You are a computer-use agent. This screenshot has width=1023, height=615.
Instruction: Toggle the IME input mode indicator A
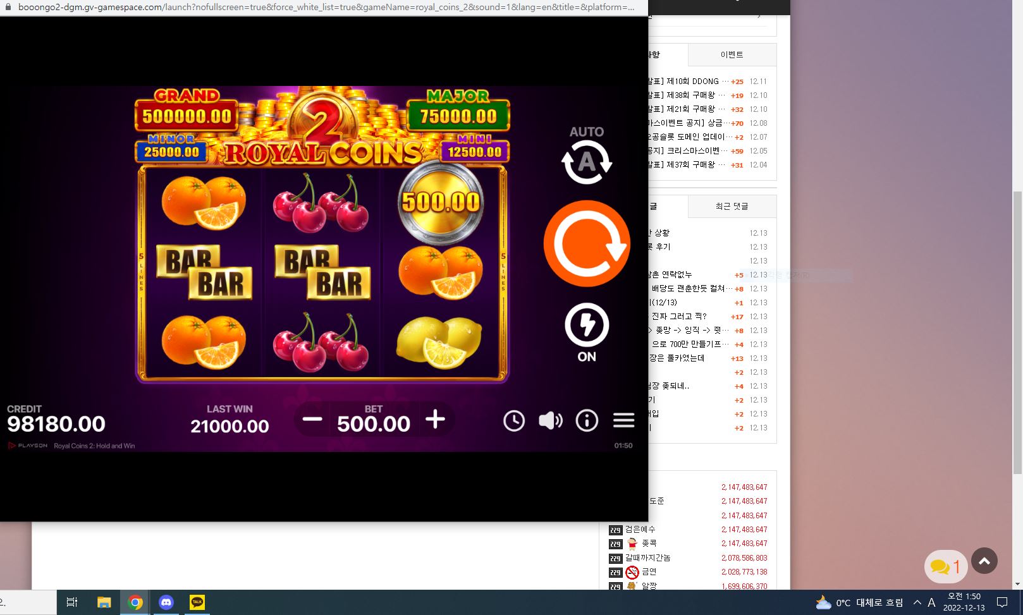[931, 603]
